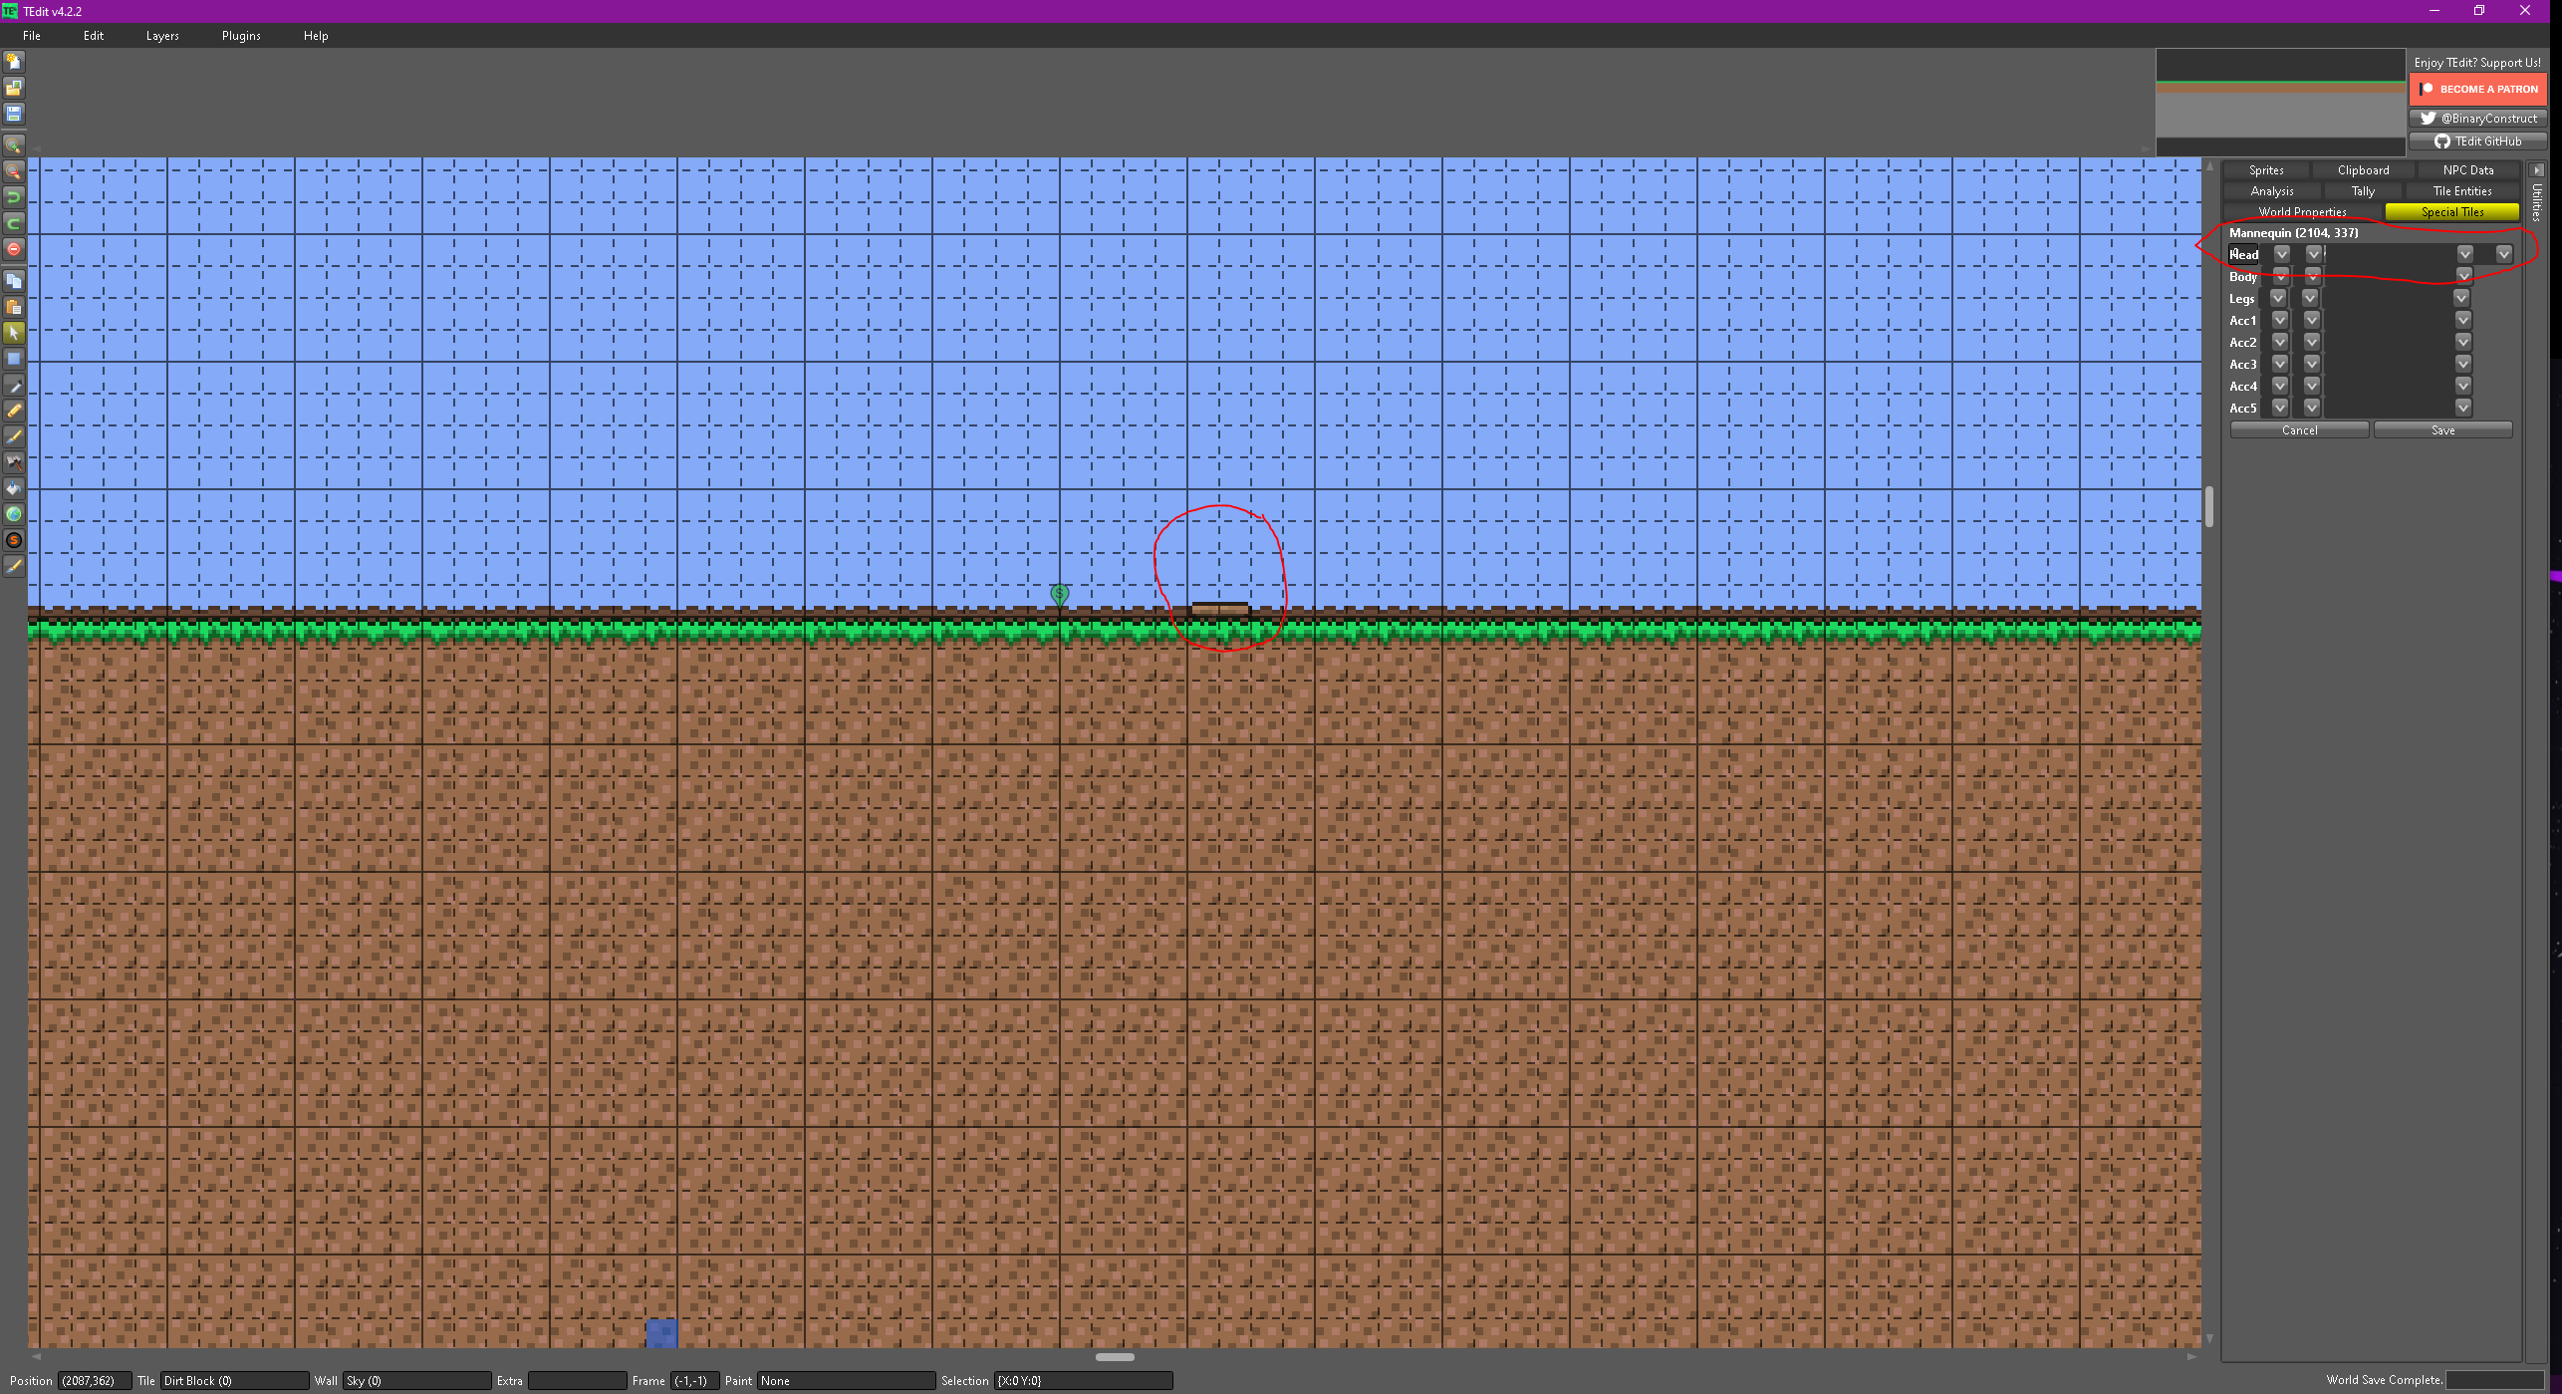2562x1394 pixels.
Task: Click the Zoom In magnifier icon
Action: (x=14, y=144)
